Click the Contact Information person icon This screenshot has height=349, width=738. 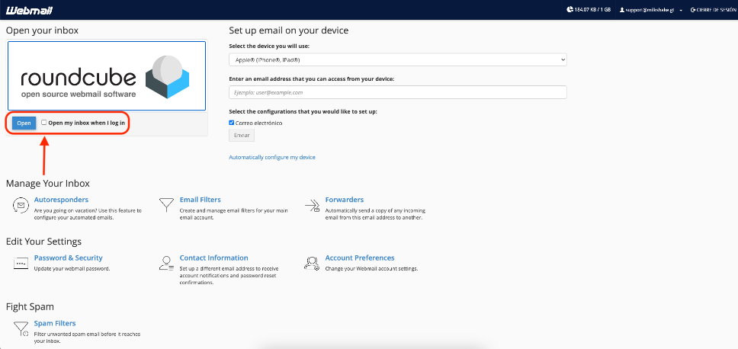[x=166, y=264]
